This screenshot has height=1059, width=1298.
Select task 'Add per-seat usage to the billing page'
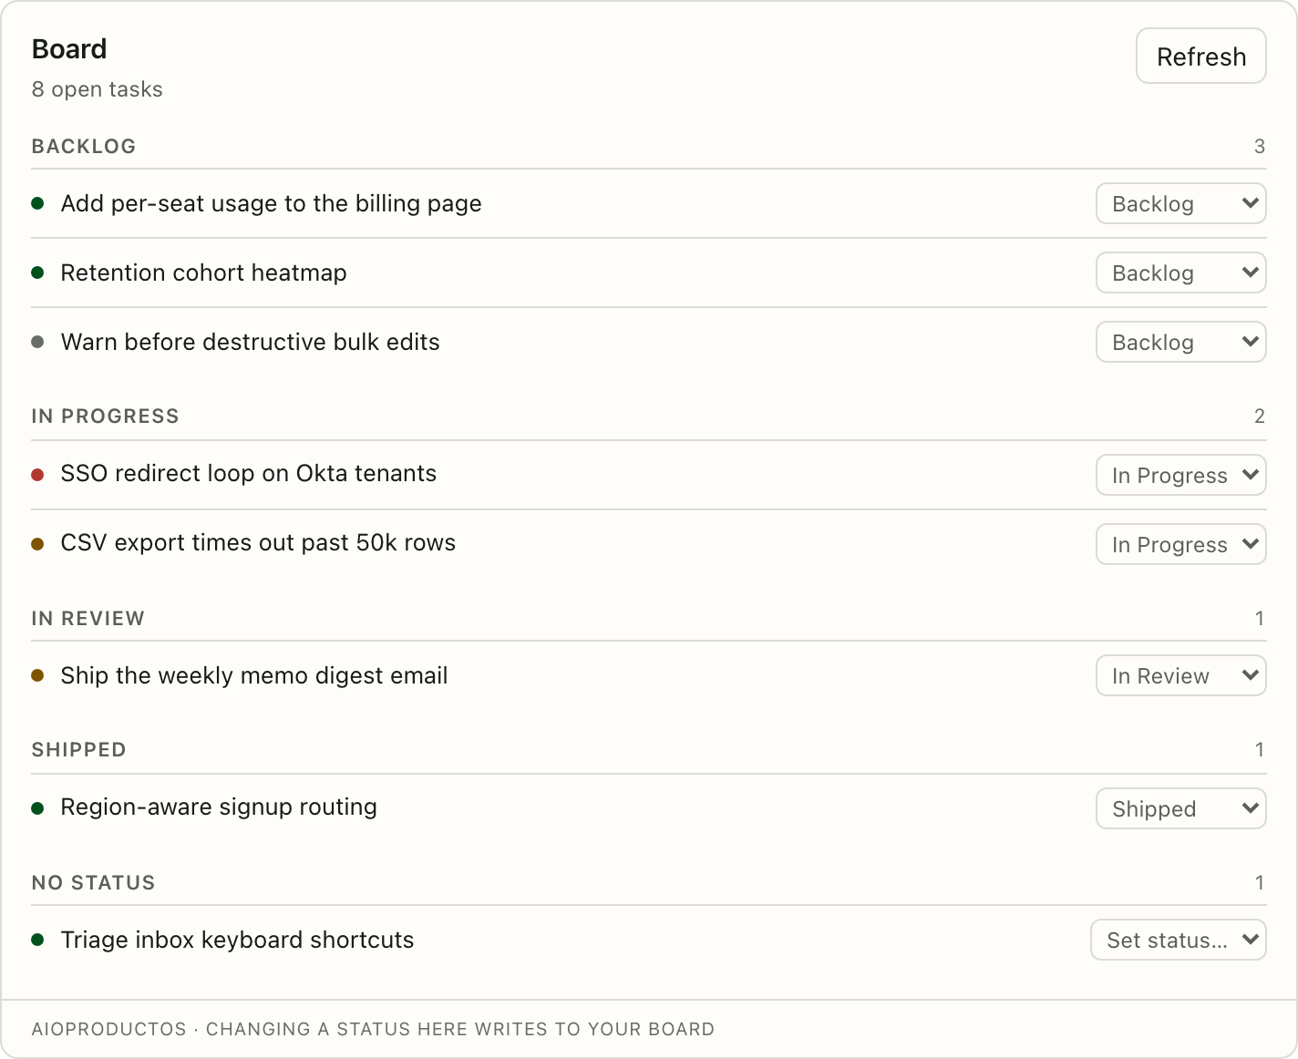coord(271,203)
